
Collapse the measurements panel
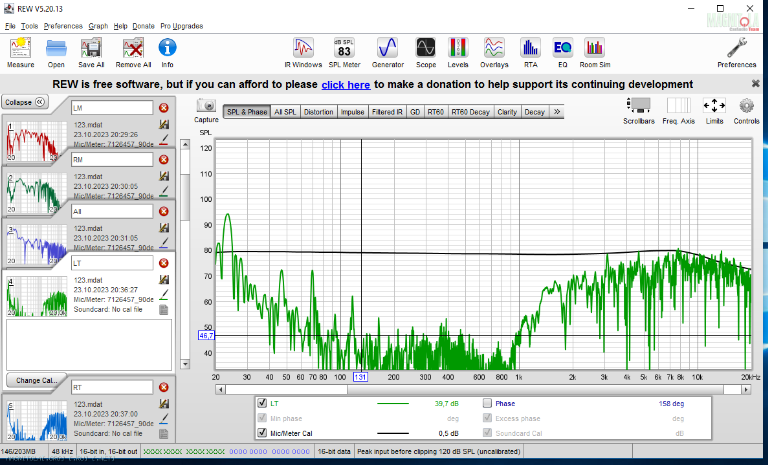click(x=25, y=102)
